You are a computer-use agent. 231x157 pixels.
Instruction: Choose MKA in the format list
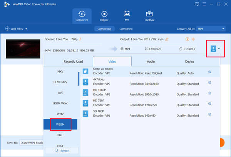tap(60, 146)
